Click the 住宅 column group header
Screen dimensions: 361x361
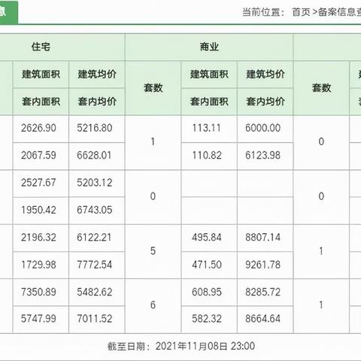(x=41, y=47)
